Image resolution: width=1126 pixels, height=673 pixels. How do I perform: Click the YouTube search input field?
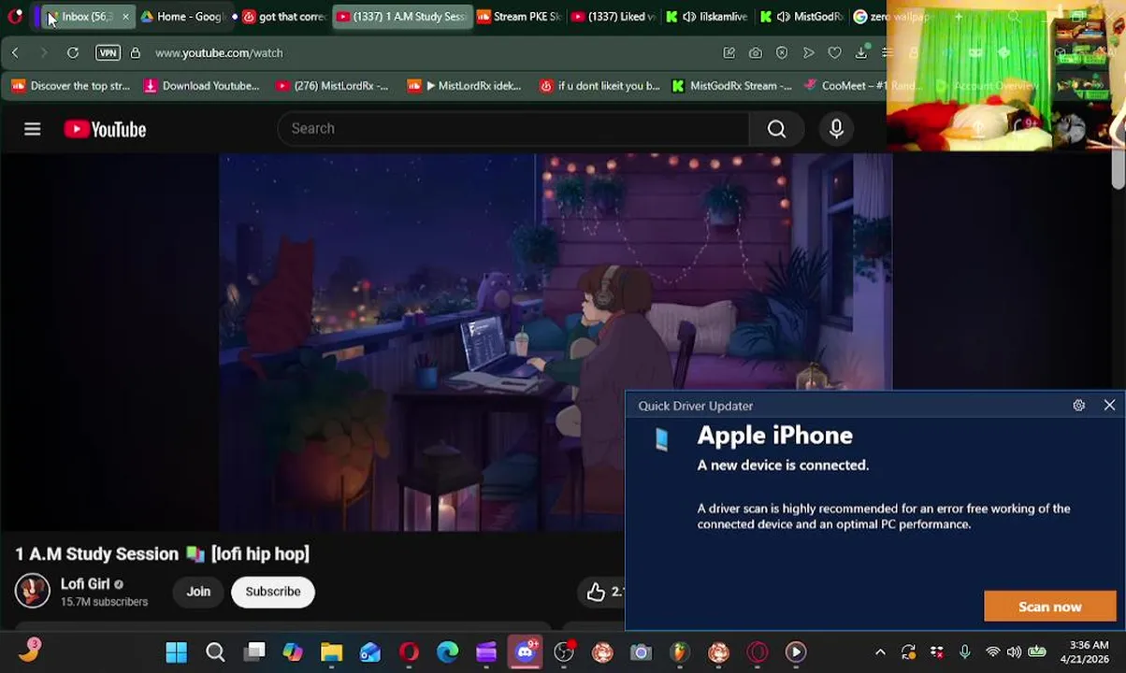pos(512,129)
